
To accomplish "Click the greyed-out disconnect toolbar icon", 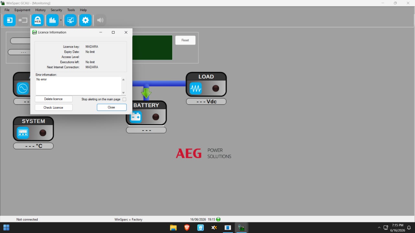I will [x=23, y=20].
